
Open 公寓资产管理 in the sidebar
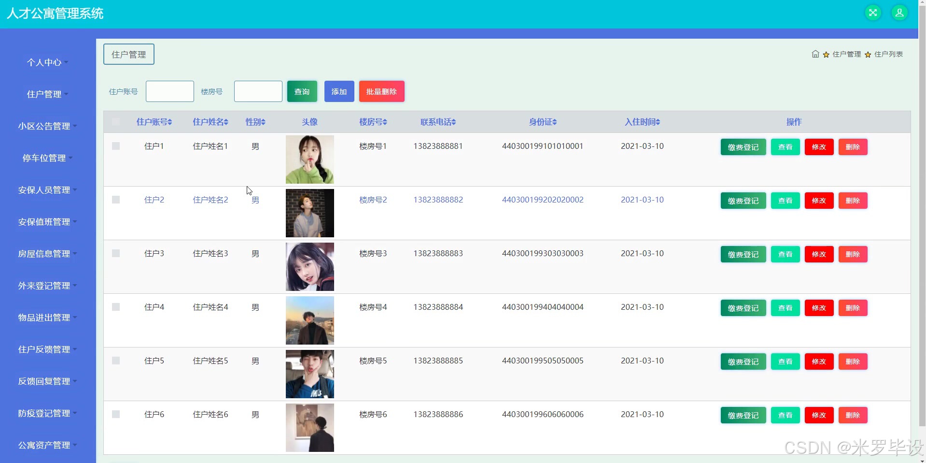click(47, 445)
